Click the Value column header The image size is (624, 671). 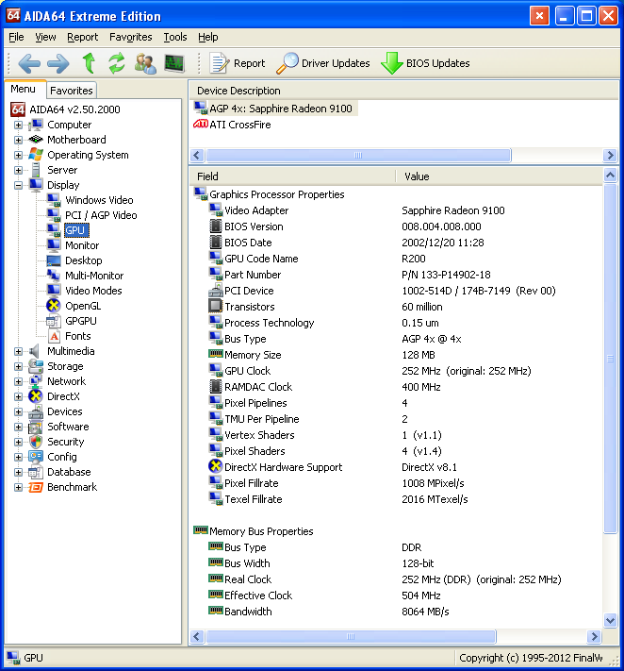pyautogui.click(x=500, y=176)
